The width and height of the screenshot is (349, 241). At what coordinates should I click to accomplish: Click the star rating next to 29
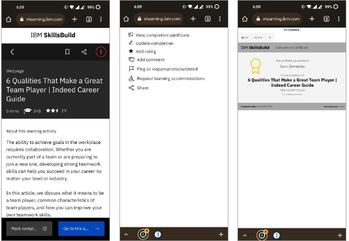pos(52,110)
